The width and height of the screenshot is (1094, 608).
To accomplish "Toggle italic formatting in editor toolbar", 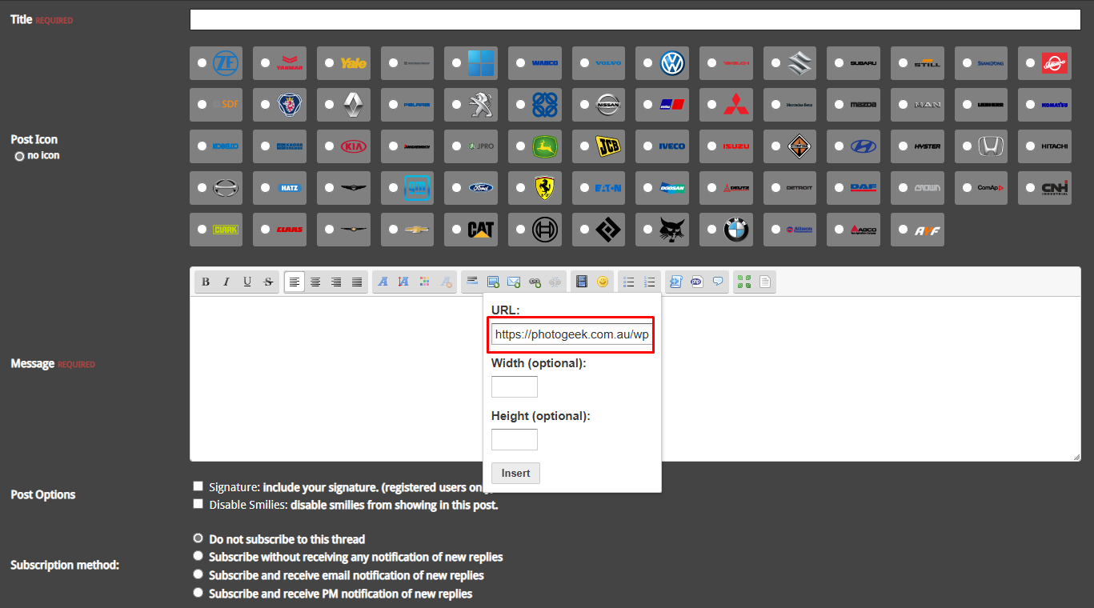I will [226, 282].
